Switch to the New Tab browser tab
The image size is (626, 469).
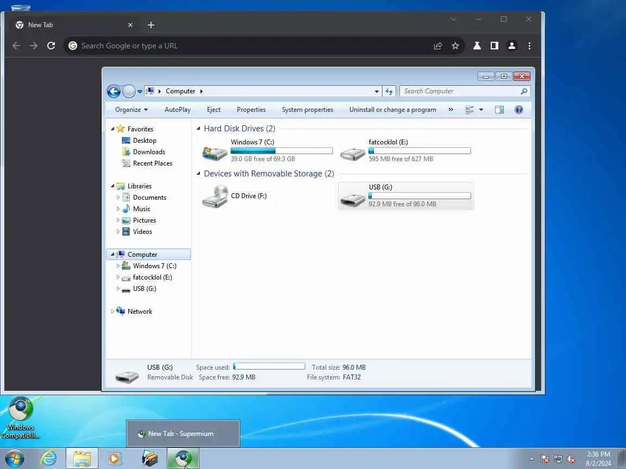point(73,25)
